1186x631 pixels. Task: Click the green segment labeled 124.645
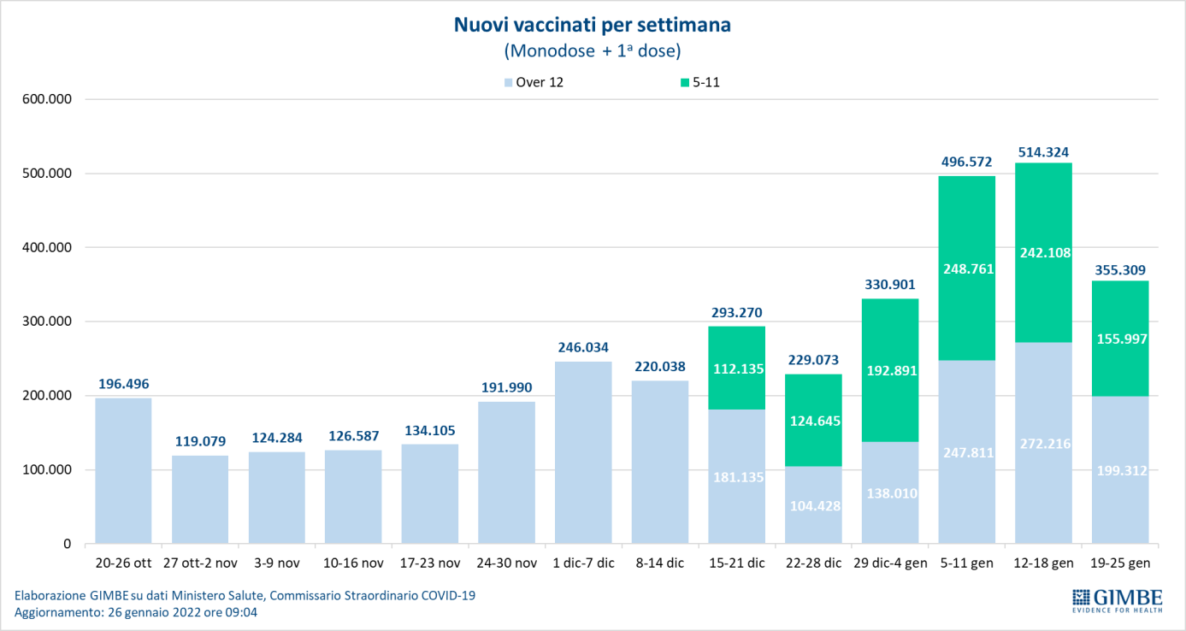pos(813,420)
